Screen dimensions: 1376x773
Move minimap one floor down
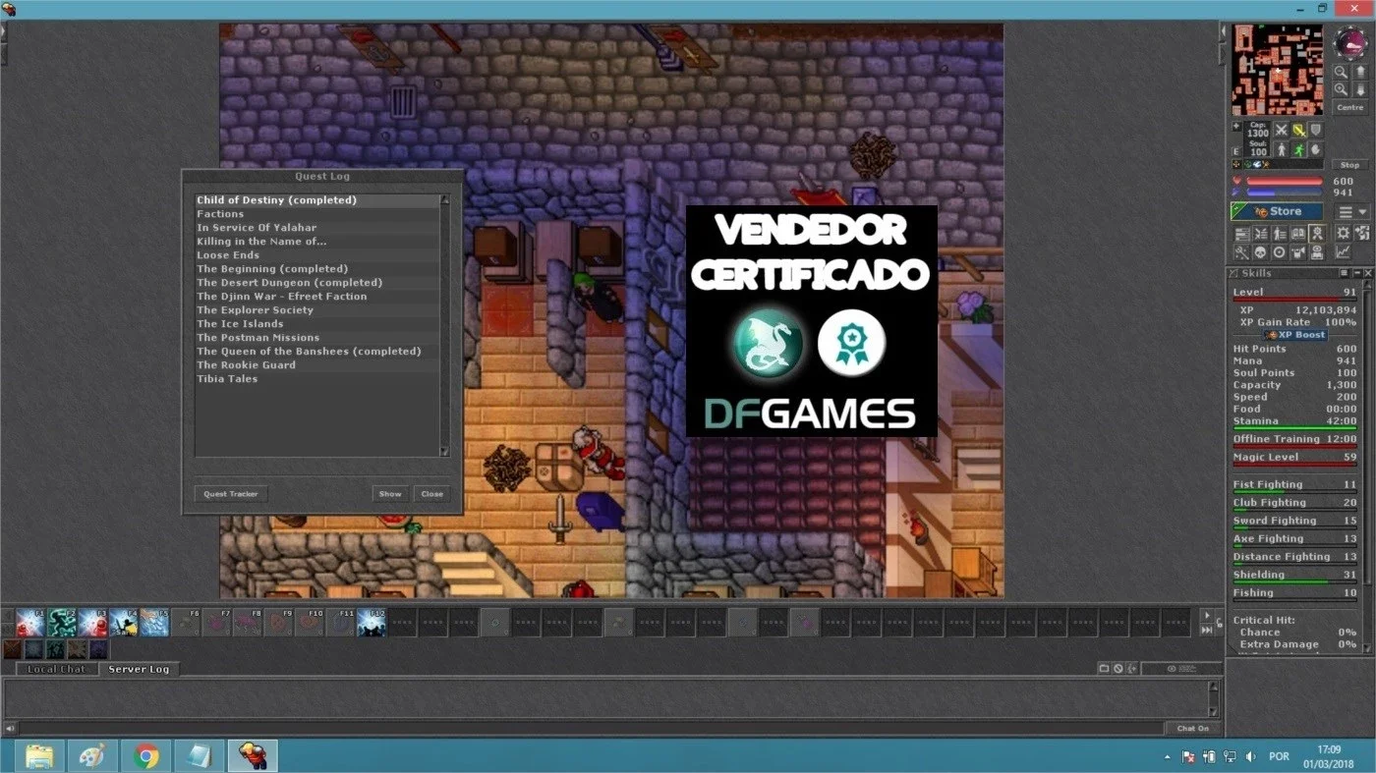1361,89
